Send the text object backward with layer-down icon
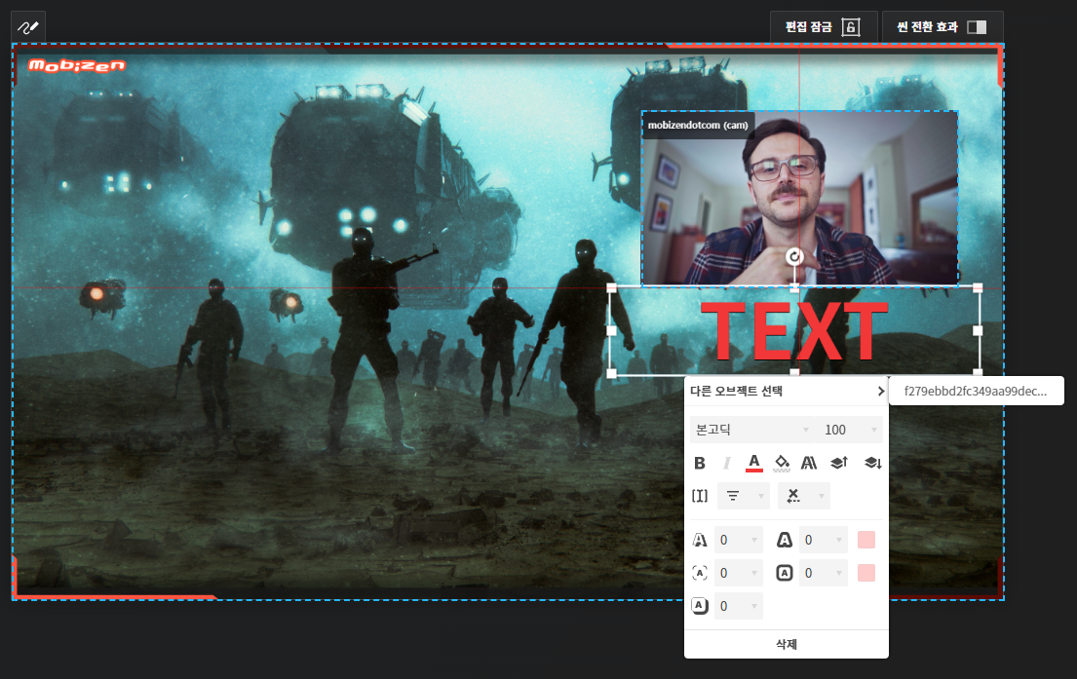The height and width of the screenshot is (679, 1077). pos(871,463)
